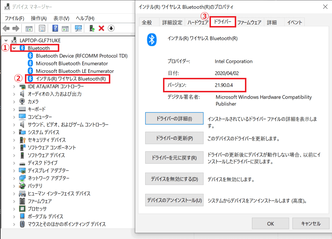Click the scan for hardware changes monitor icon

(x=78, y=28)
